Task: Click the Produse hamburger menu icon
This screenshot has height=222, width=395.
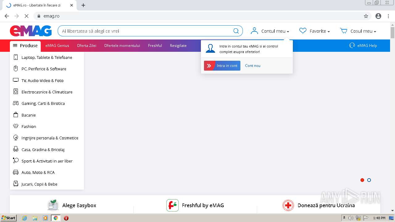Action: (15, 45)
